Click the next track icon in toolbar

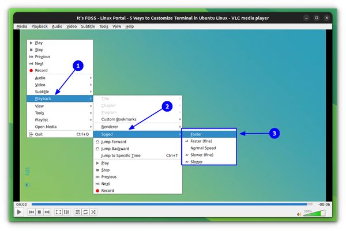click(47, 213)
